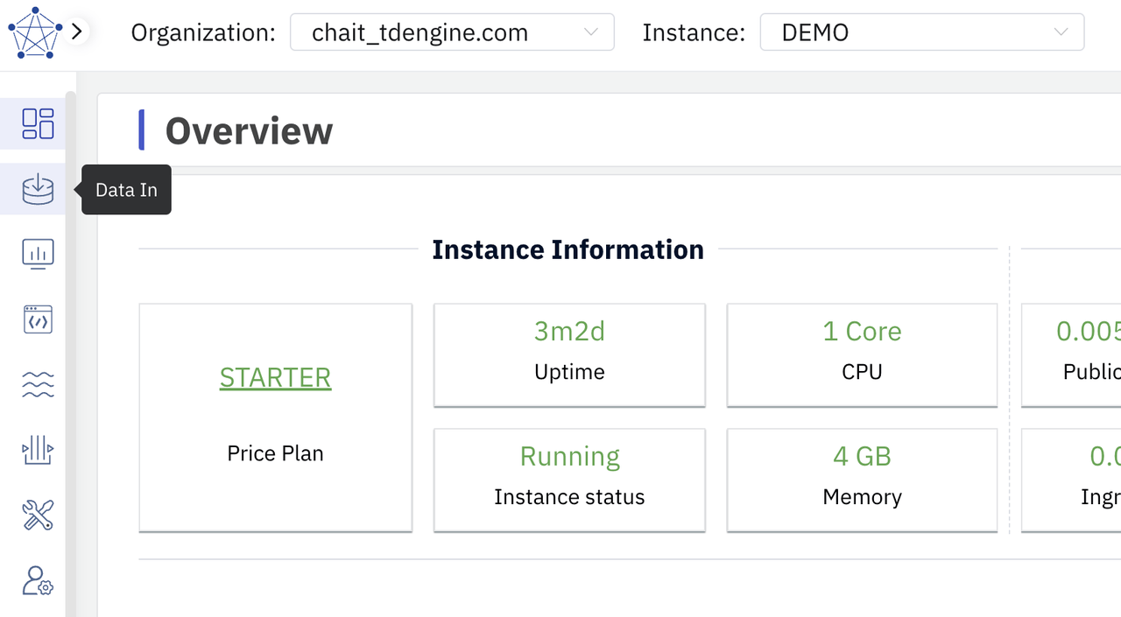1121x617 pixels.
Task: Open the code window Programming icon
Action: [x=38, y=319]
